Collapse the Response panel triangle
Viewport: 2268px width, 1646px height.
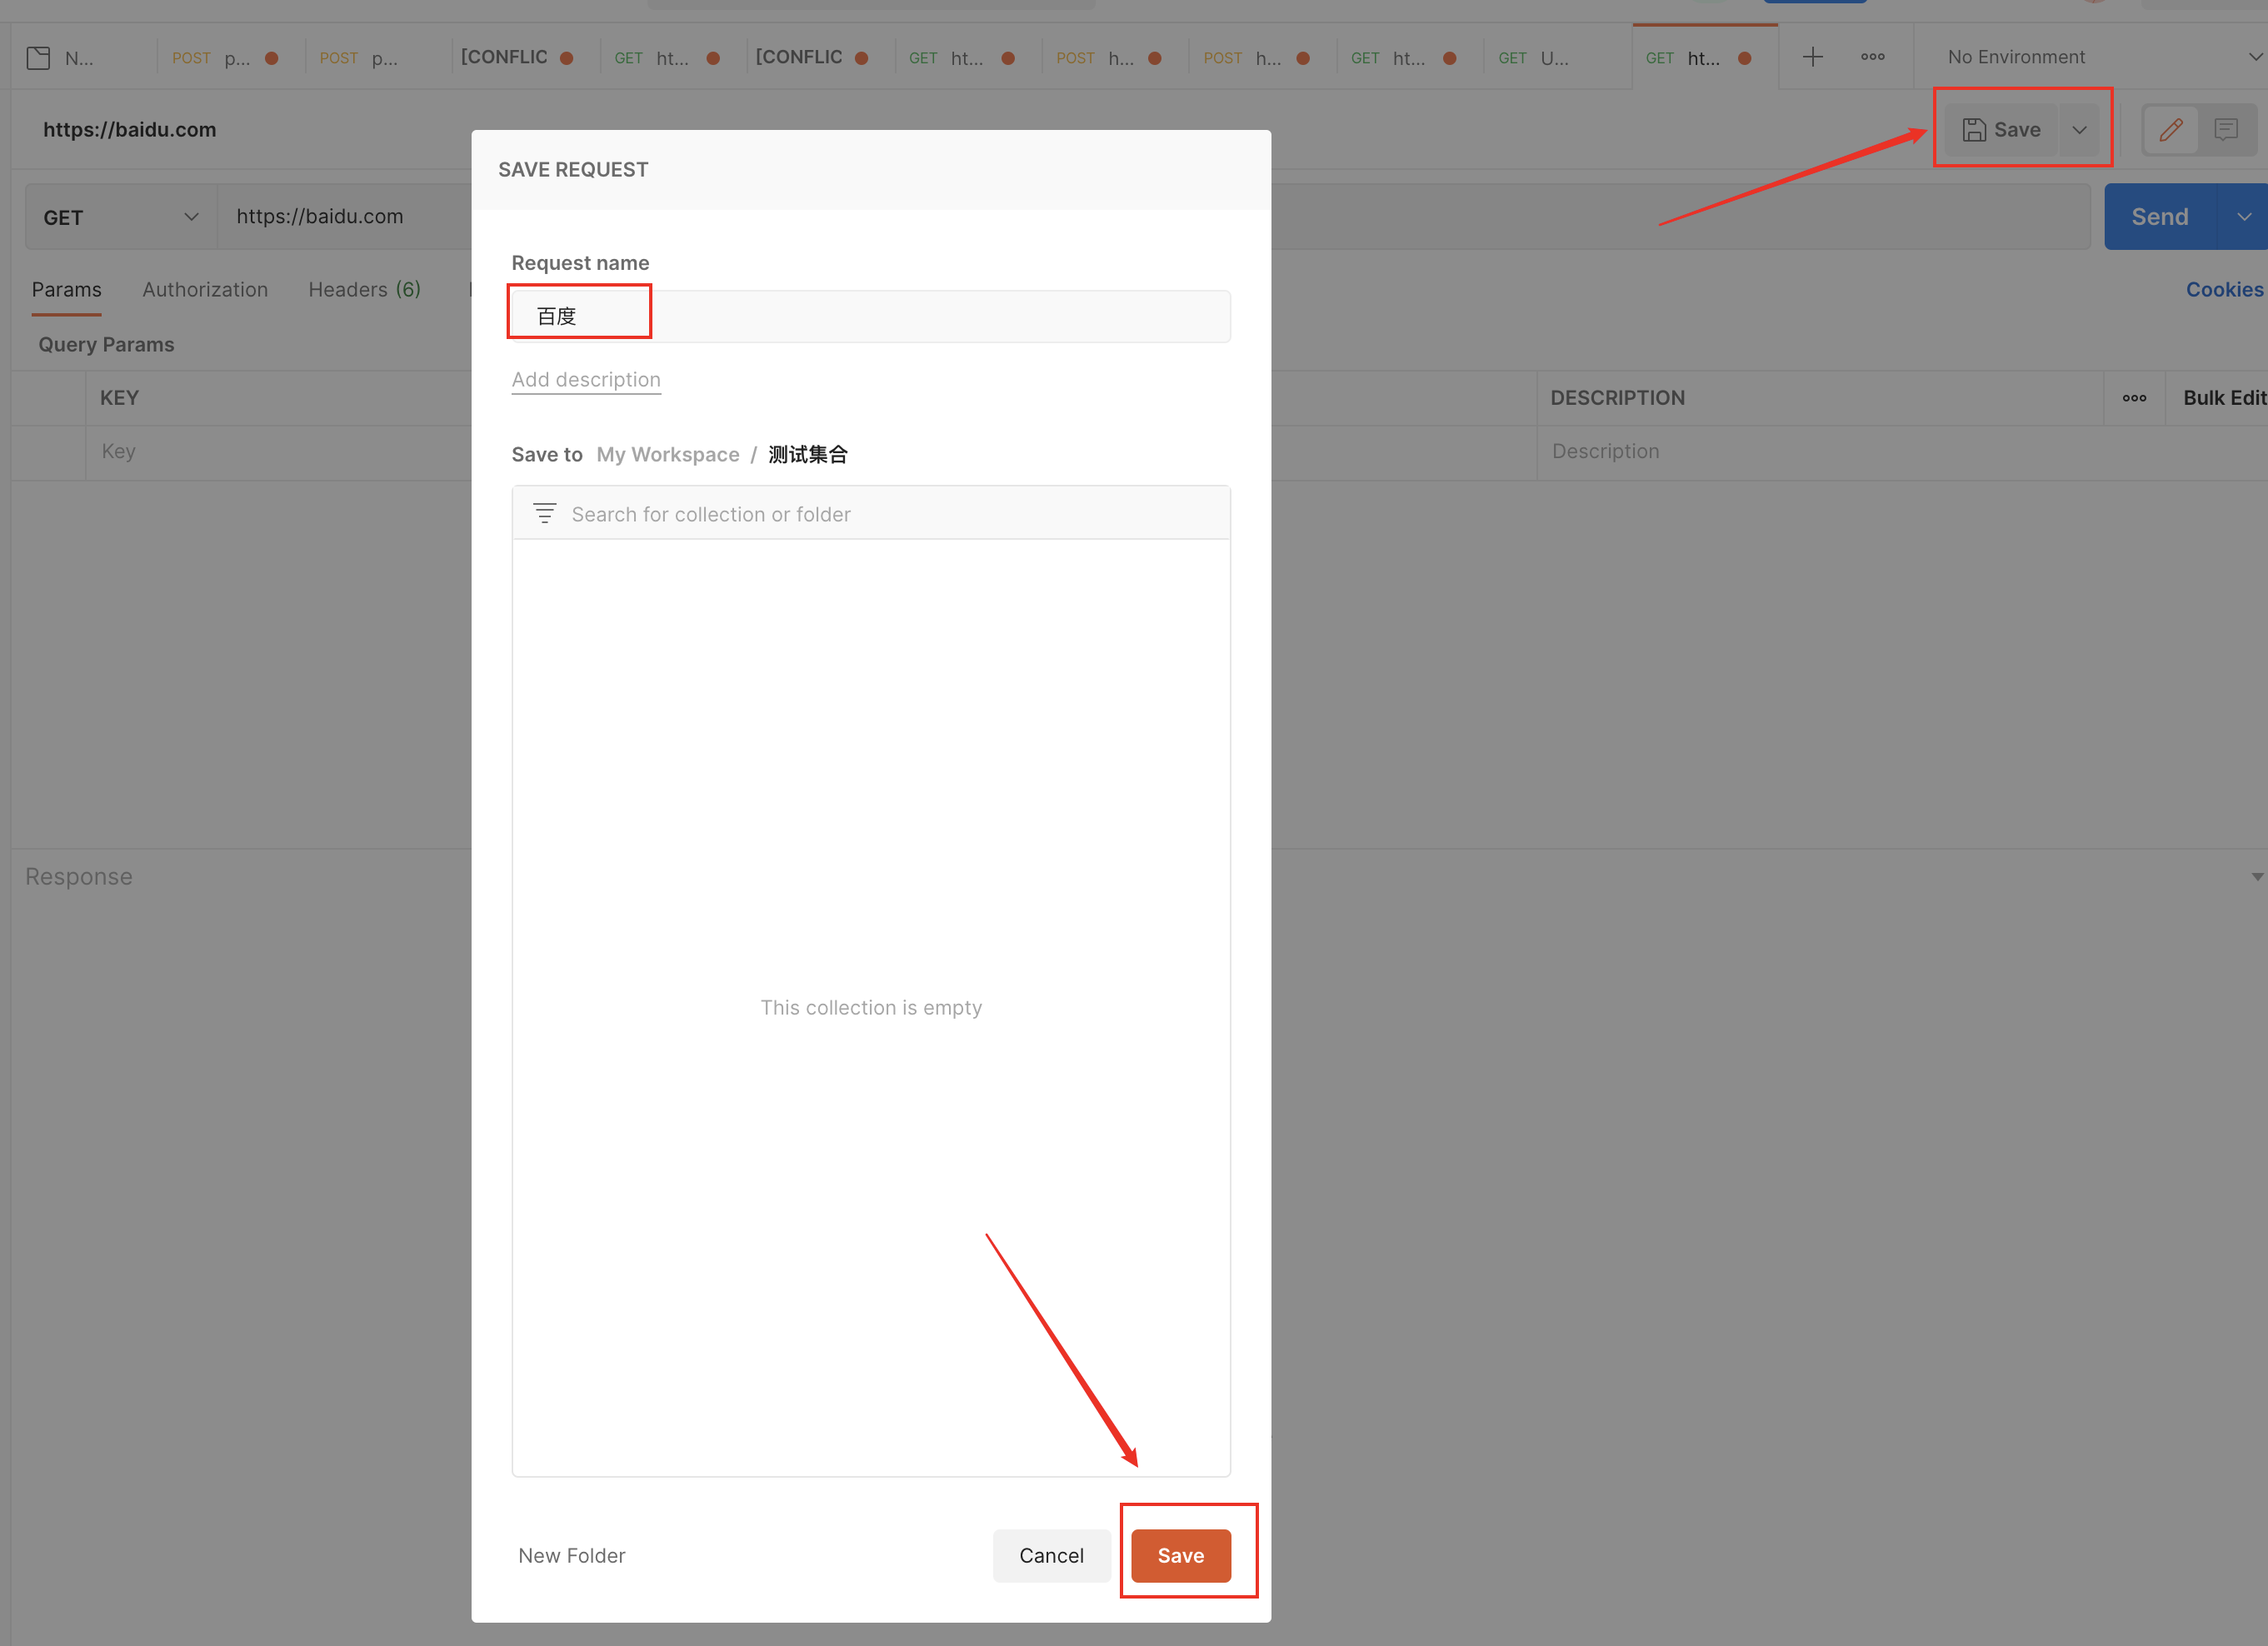click(x=2256, y=877)
